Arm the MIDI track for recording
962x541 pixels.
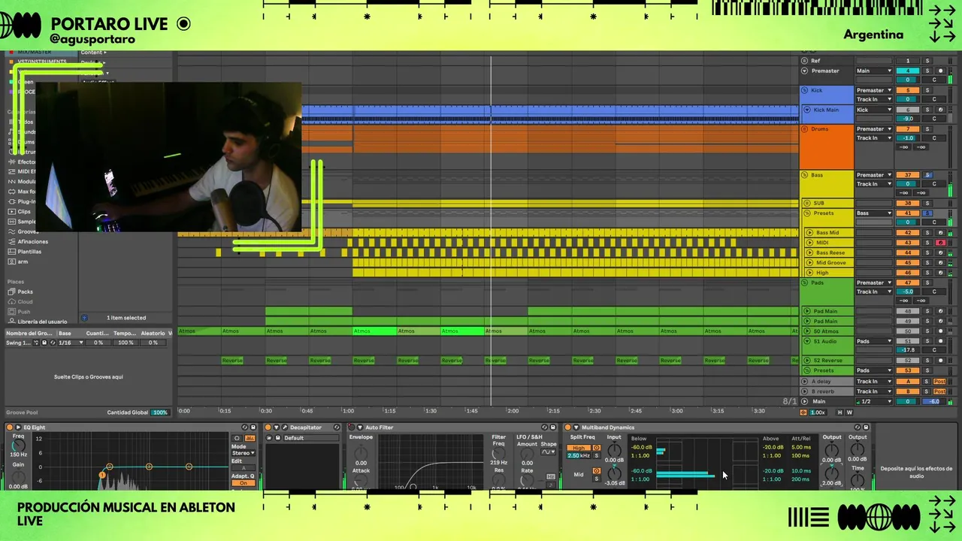pos(940,243)
